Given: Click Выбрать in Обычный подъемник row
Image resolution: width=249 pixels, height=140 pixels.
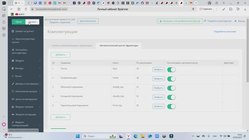Looking at the screenshot, I should pos(158,88).
